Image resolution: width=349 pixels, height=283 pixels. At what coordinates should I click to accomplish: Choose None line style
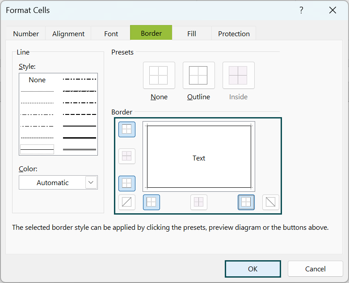pyautogui.click(x=37, y=80)
